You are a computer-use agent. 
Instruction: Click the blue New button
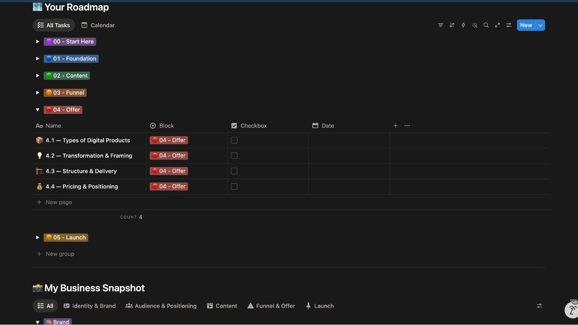[526, 25]
